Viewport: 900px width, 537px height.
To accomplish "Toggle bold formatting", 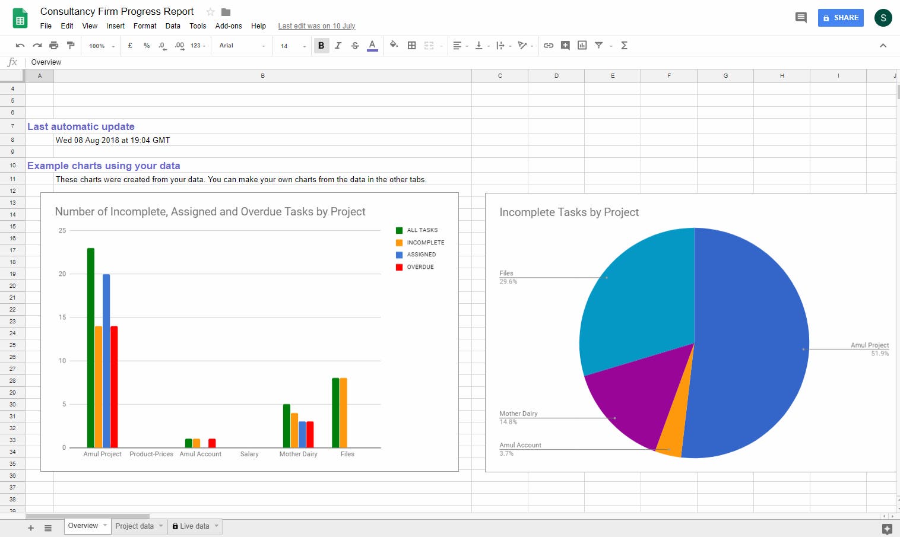I will [x=321, y=46].
